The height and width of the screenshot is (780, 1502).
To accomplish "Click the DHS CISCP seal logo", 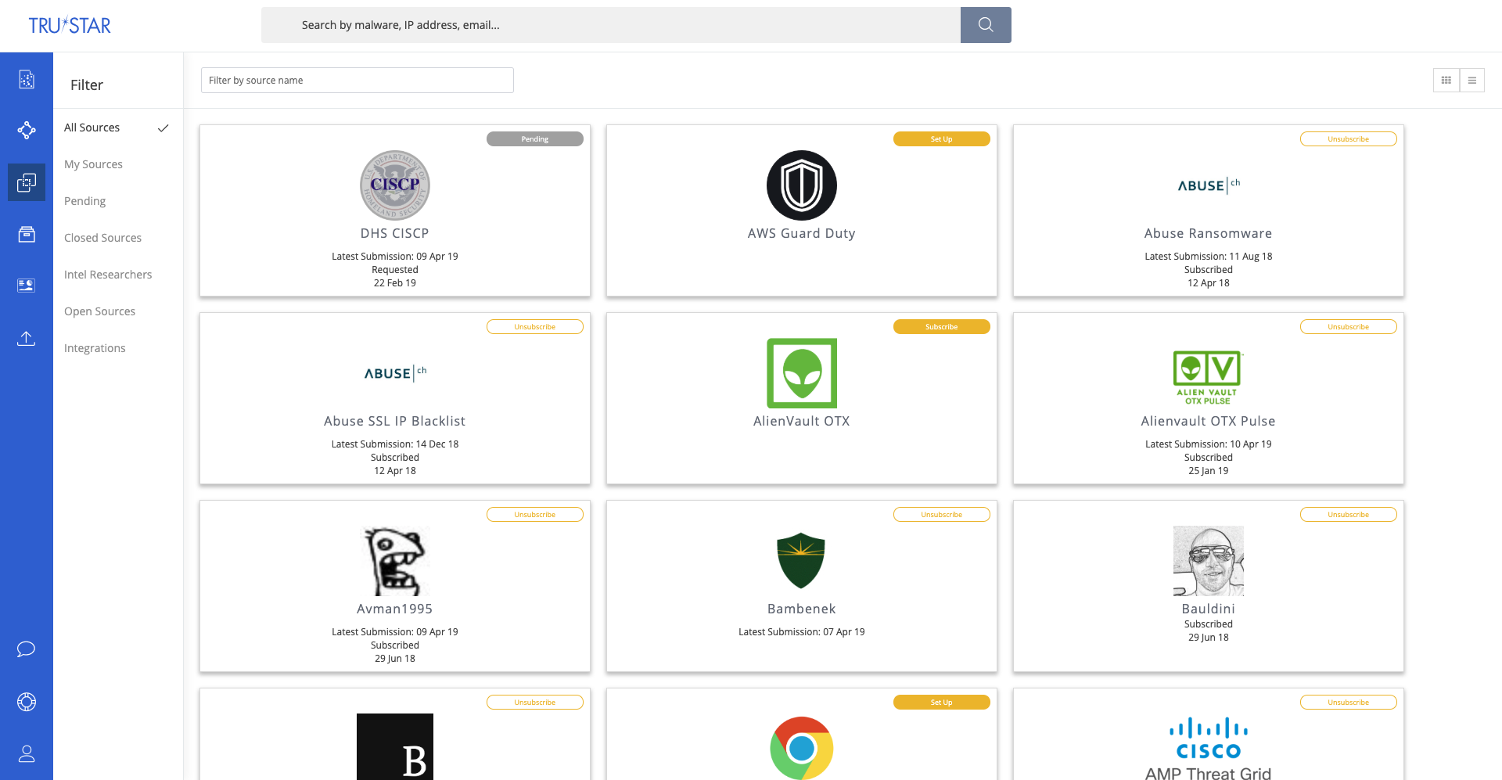I will pos(395,185).
